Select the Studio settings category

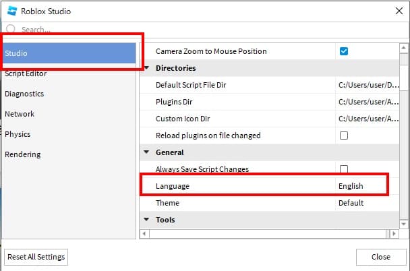[x=69, y=53]
